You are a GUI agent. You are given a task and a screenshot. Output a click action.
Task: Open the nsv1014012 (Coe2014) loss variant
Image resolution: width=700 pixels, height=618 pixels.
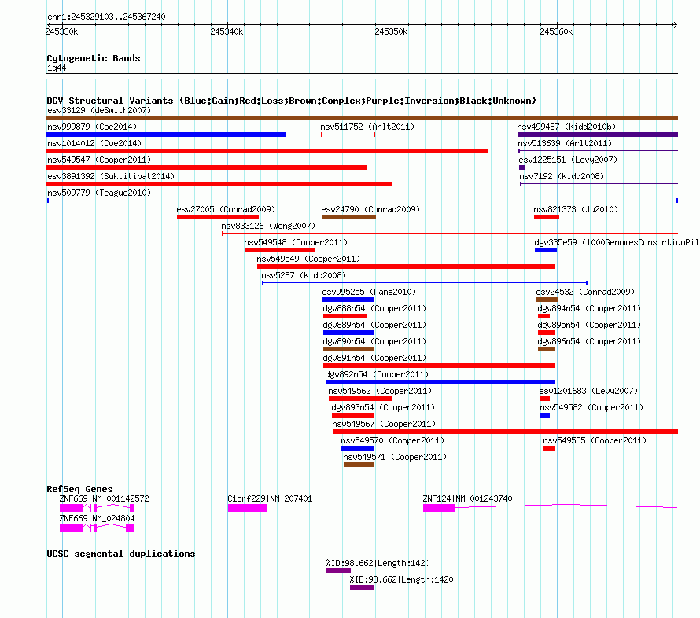pos(267,151)
